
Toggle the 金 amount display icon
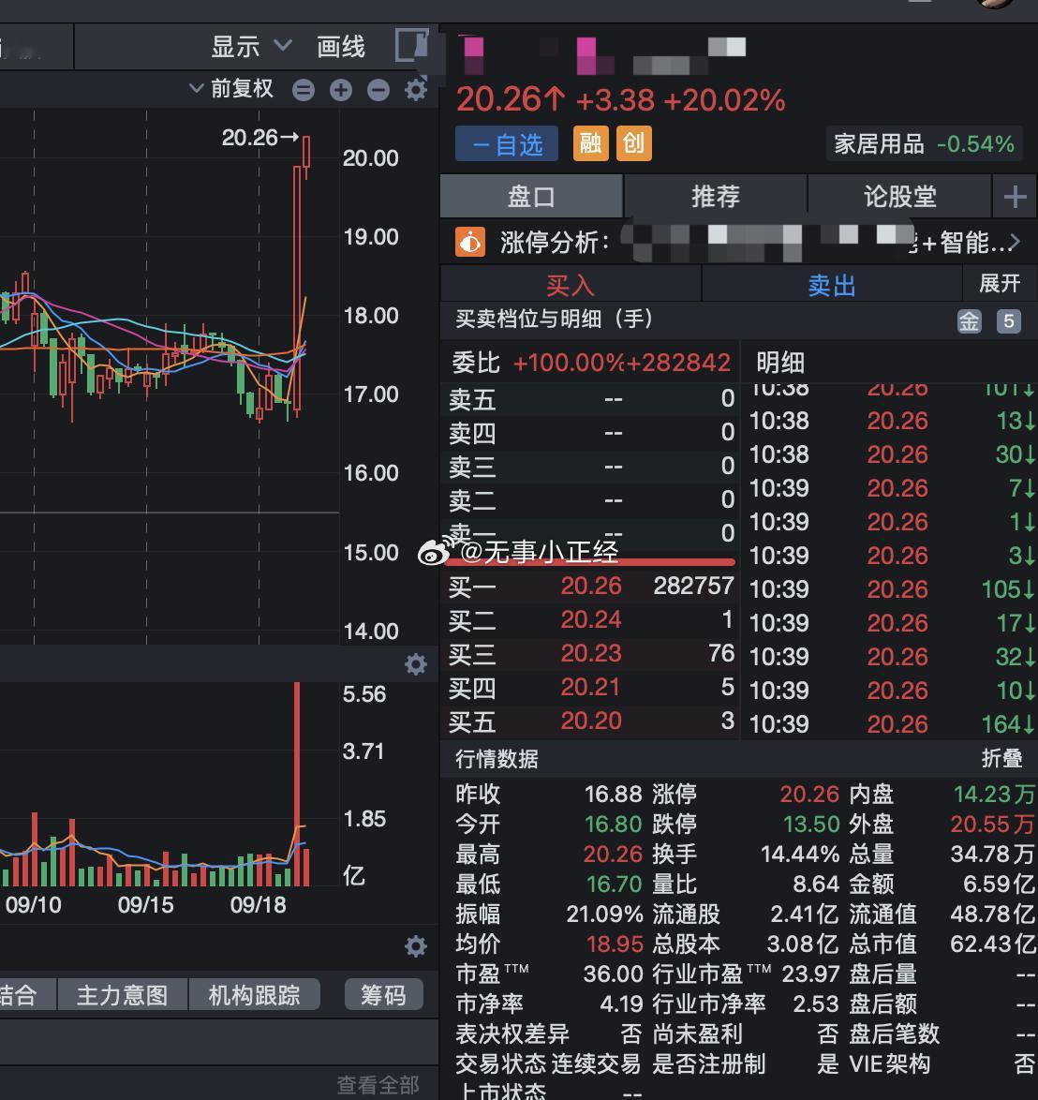970,322
